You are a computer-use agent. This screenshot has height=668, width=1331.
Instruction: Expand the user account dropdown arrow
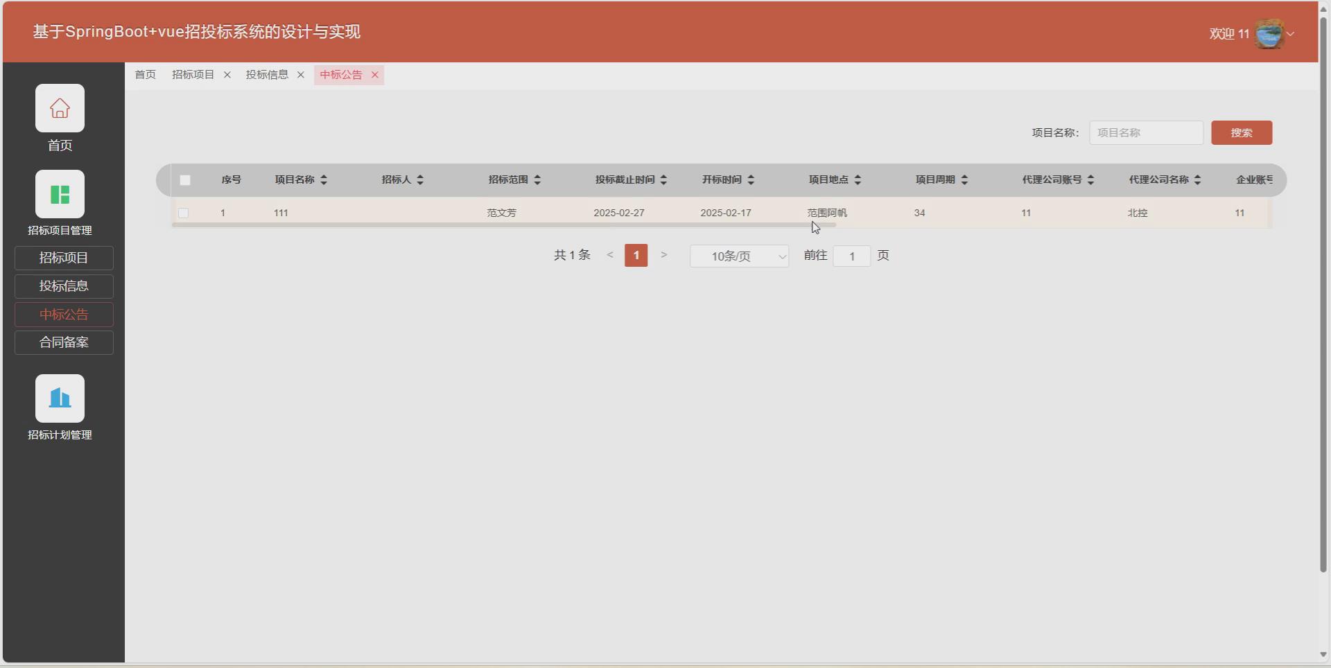pos(1291,34)
